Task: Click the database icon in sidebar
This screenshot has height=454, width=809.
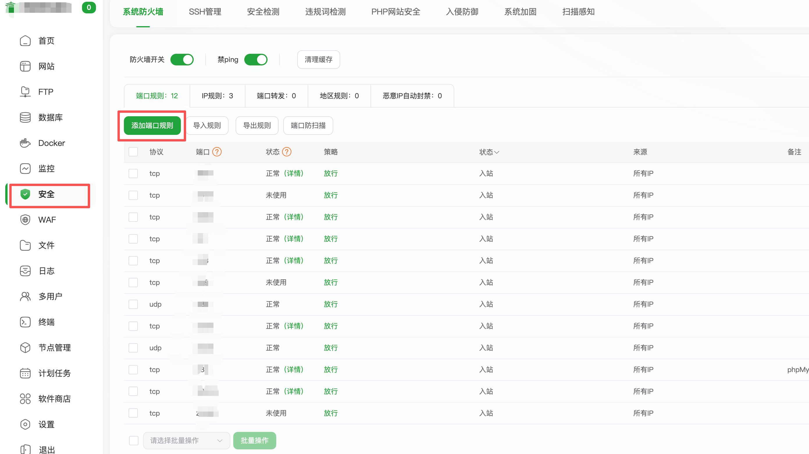Action: coord(25,117)
